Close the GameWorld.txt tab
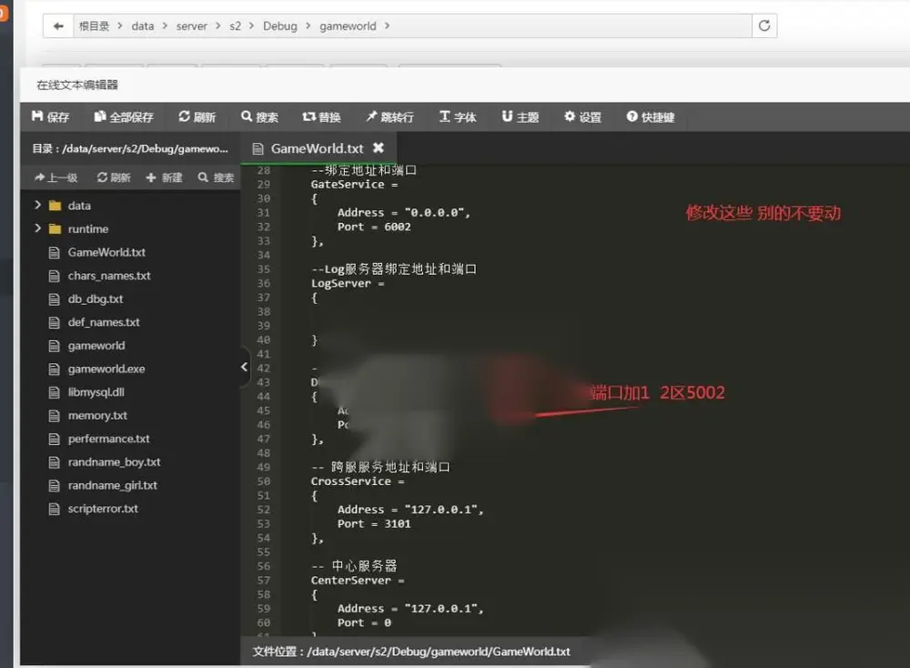 click(x=379, y=148)
